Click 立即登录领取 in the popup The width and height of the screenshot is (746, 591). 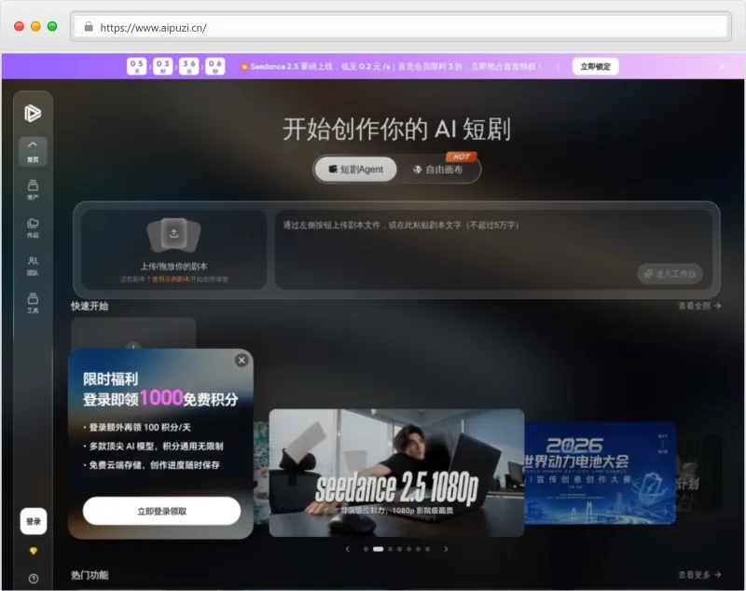tap(161, 511)
